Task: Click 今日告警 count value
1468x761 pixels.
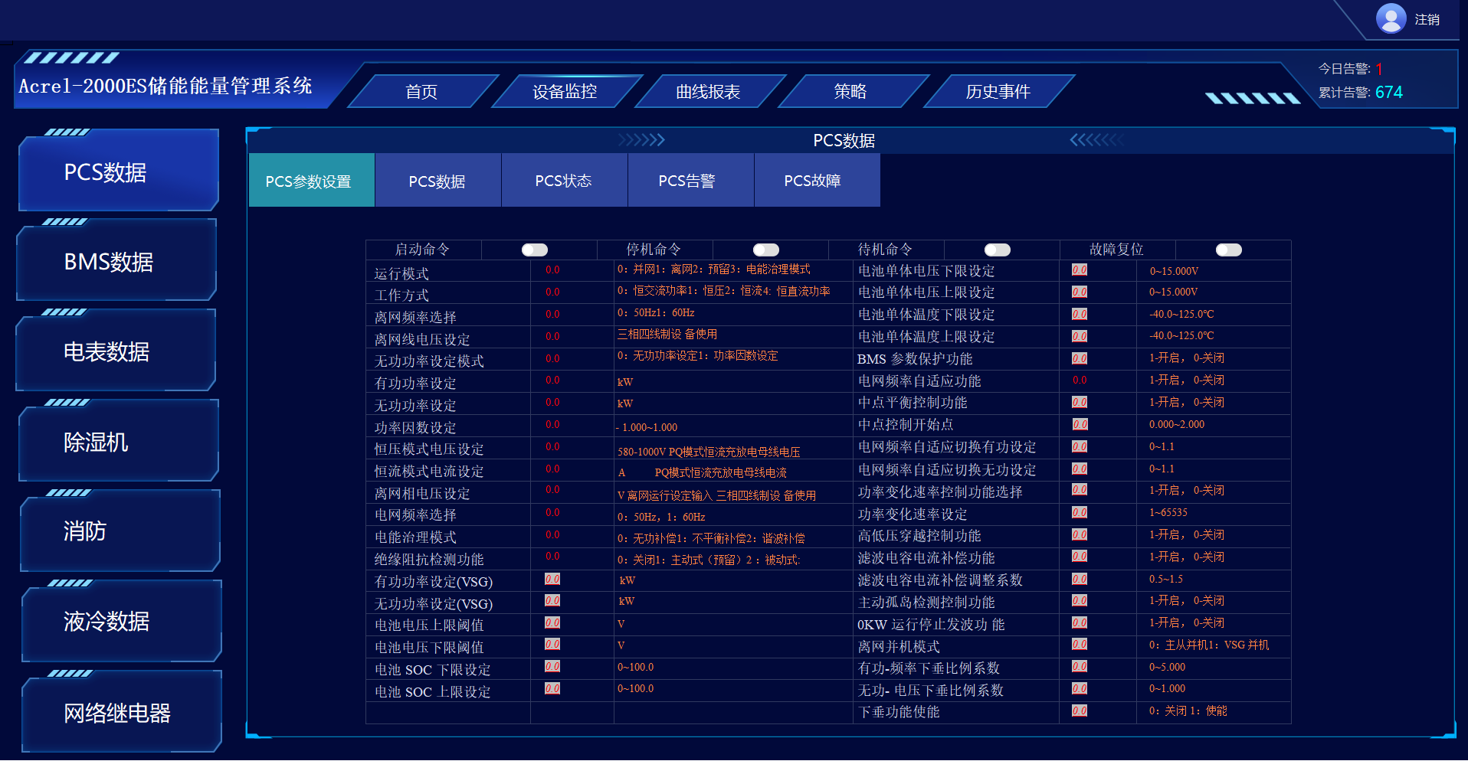Action: click(x=1379, y=69)
